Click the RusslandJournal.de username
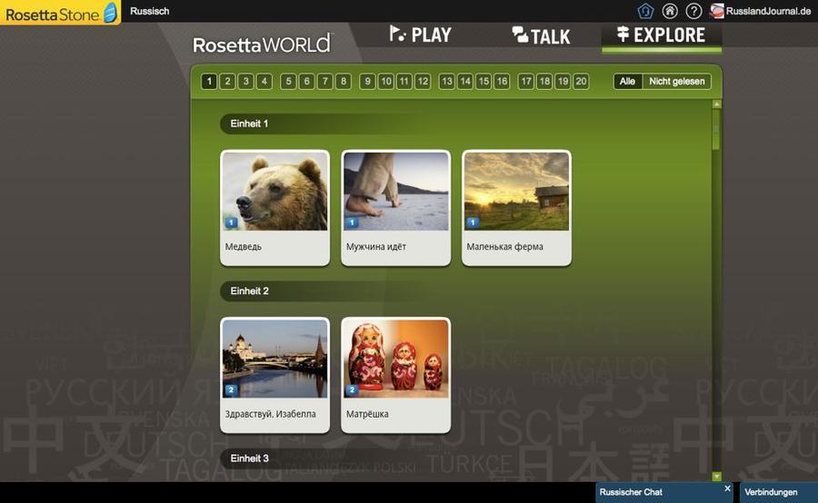This screenshot has width=818, height=503. tap(768, 11)
